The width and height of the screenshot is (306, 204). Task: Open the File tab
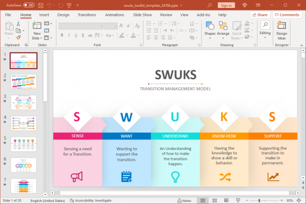(8, 15)
